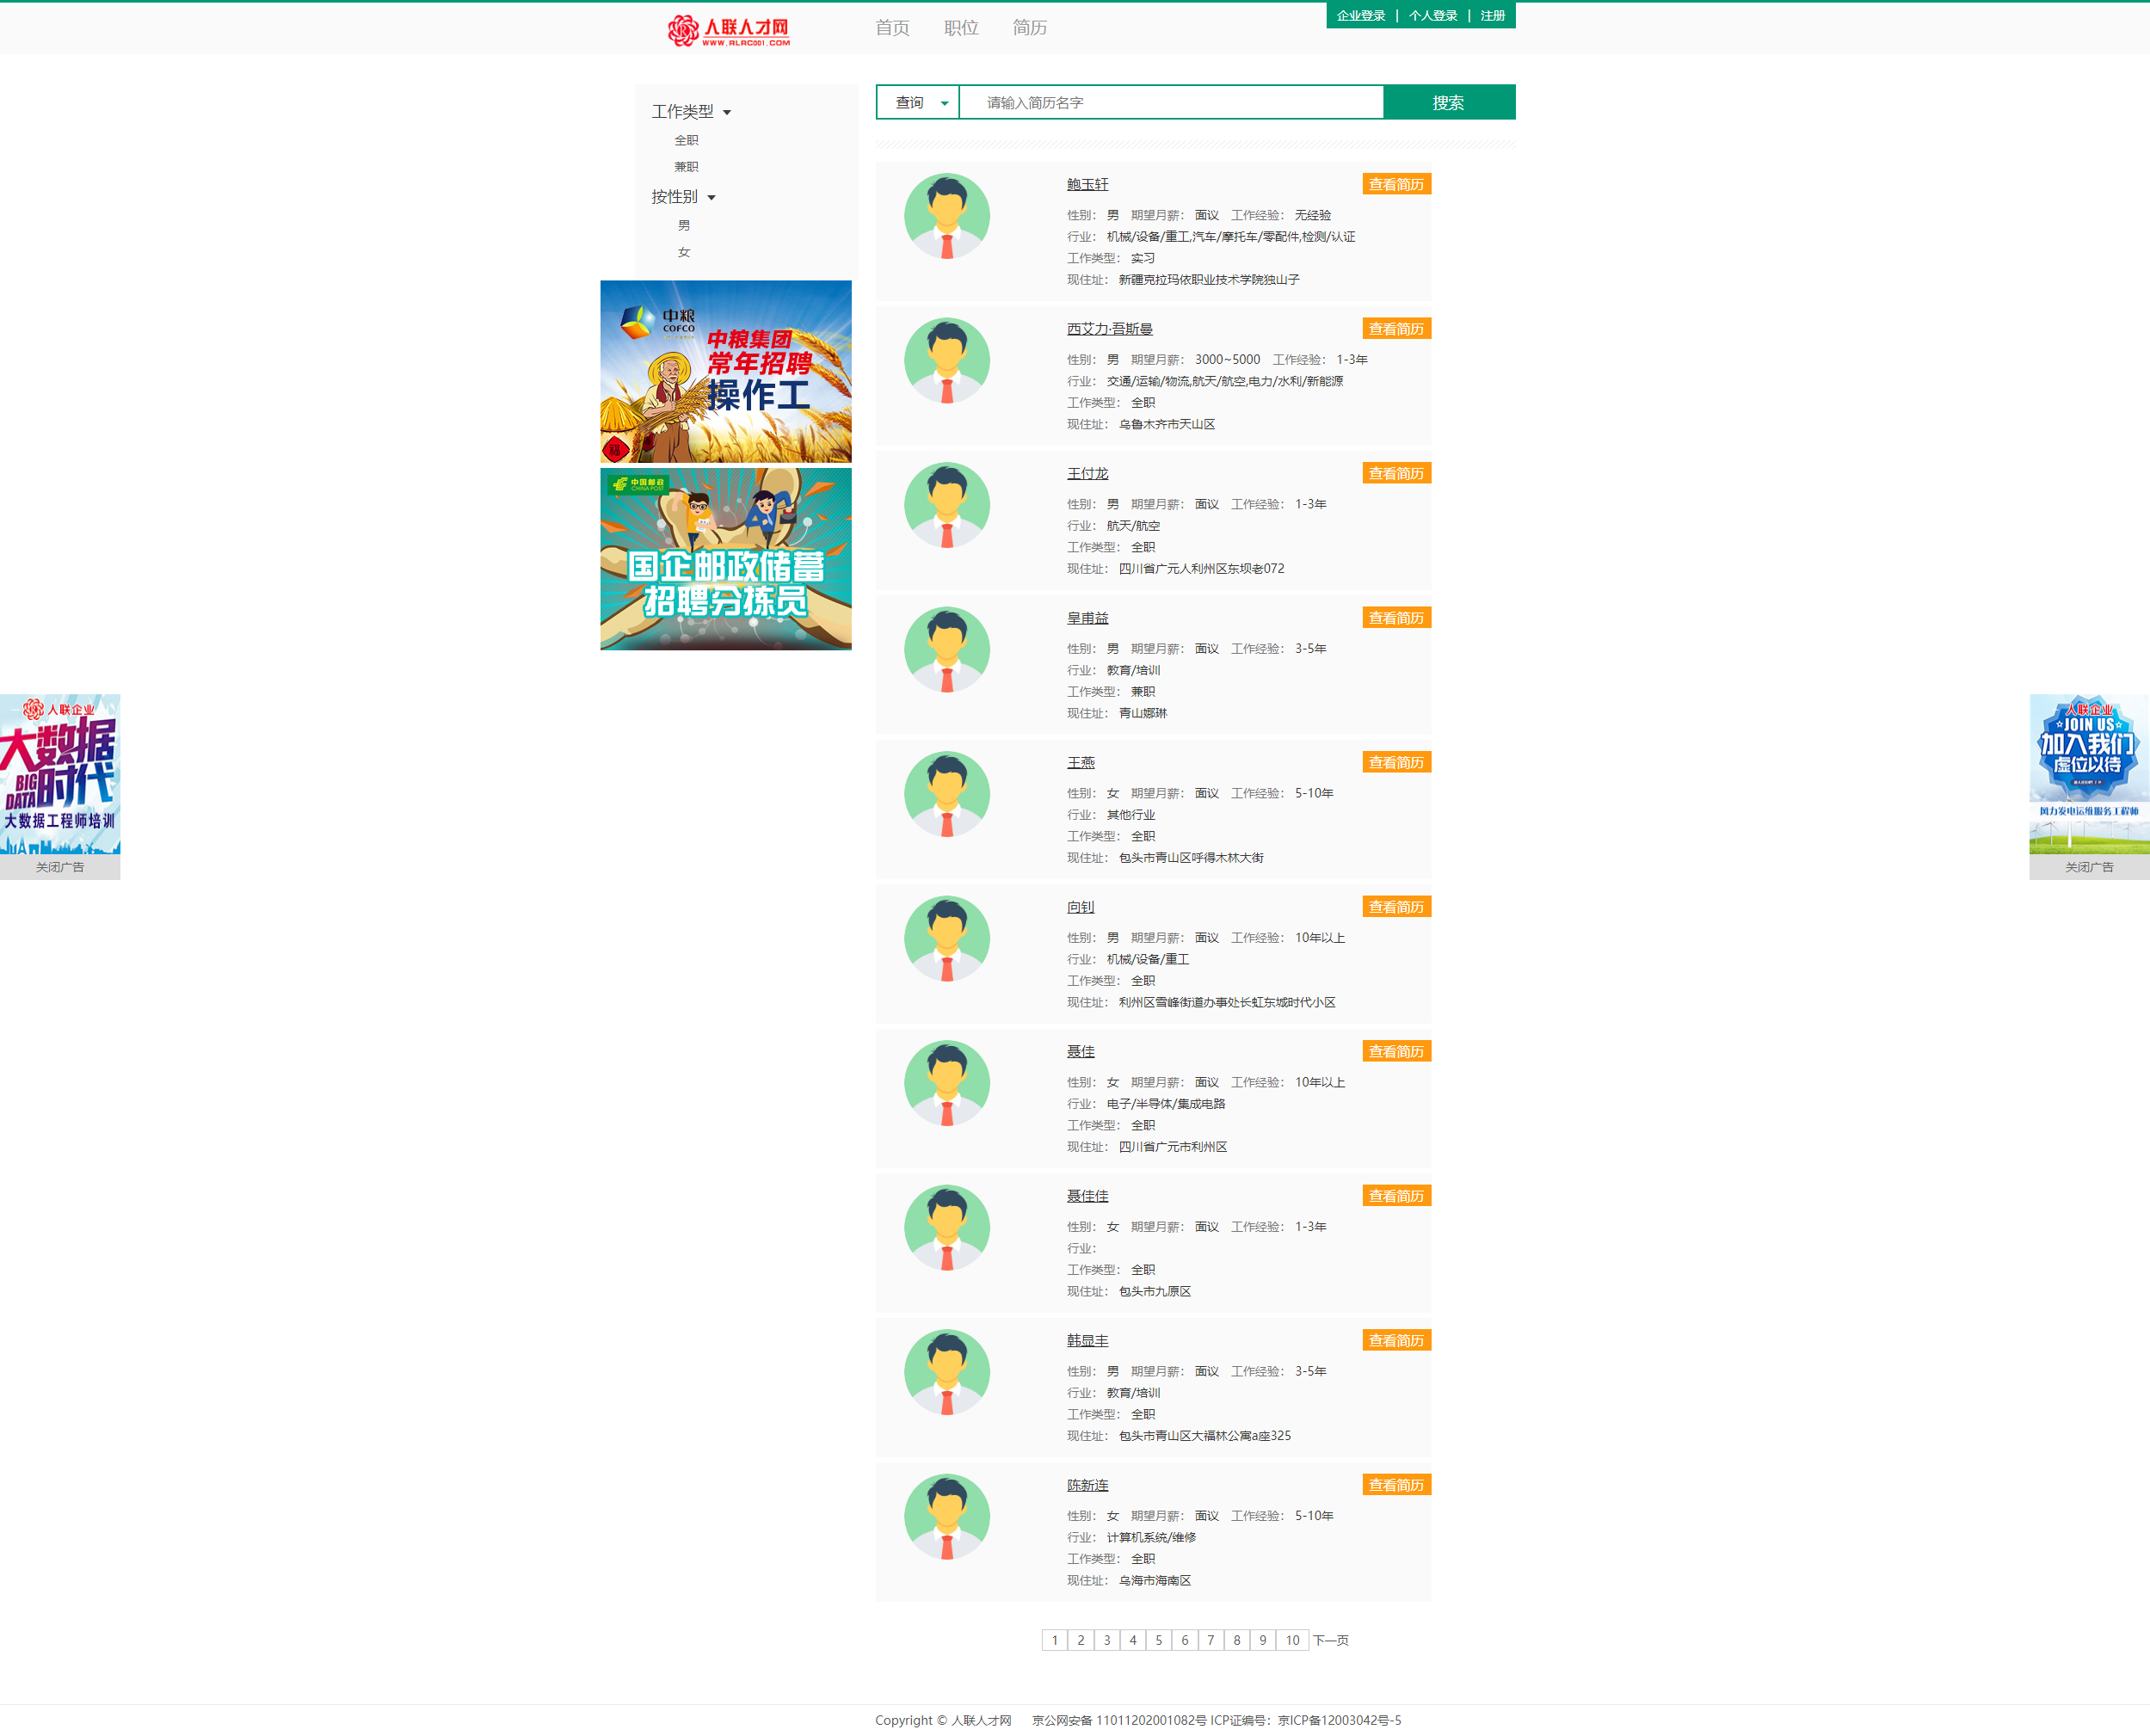Go to the 职位 navigation tab
2150x1736 pixels.
pos(960,28)
